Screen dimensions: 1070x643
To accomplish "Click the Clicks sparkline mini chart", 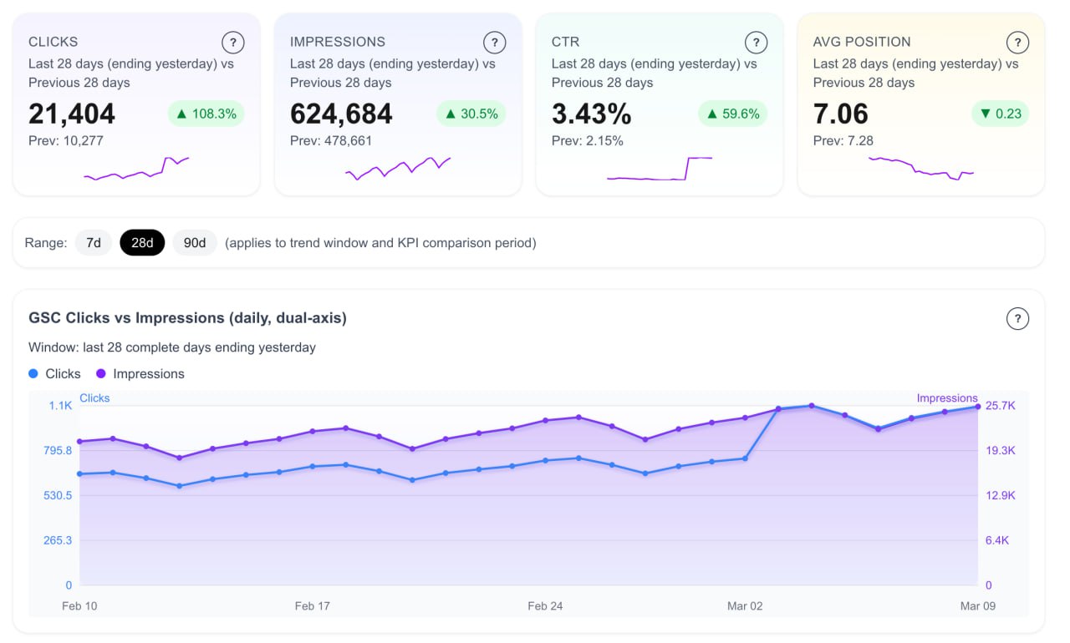I will tap(136, 169).
